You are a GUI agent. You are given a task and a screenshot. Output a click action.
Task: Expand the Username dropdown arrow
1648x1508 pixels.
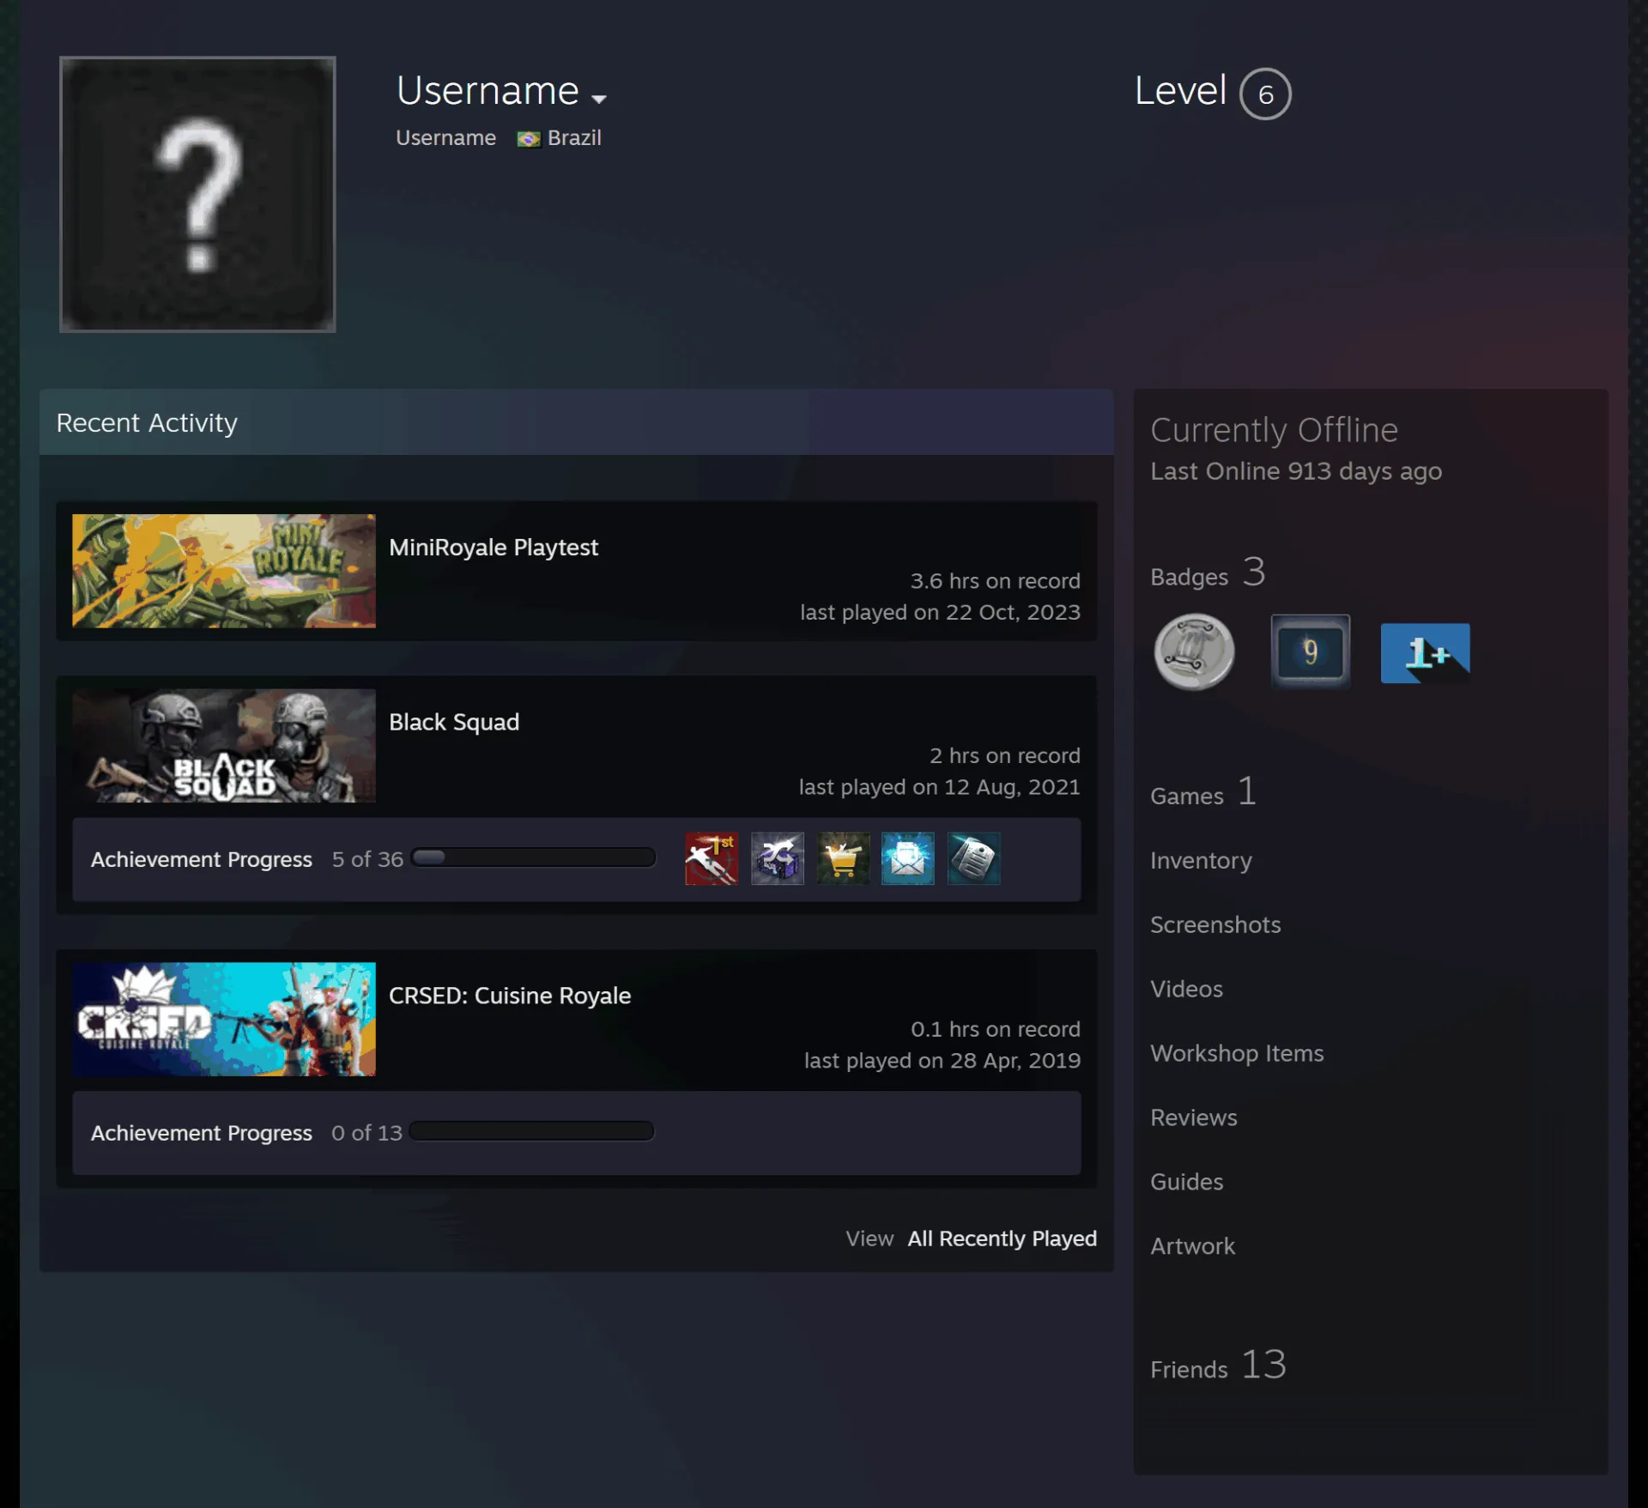pyautogui.click(x=599, y=99)
